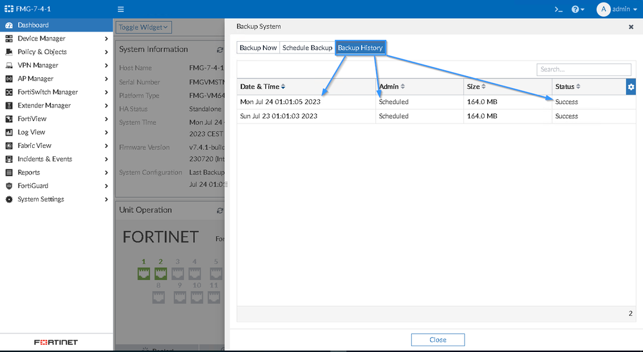Expand Device Manager submenu chevron
The height and width of the screenshot is (352, 643).
106,39
